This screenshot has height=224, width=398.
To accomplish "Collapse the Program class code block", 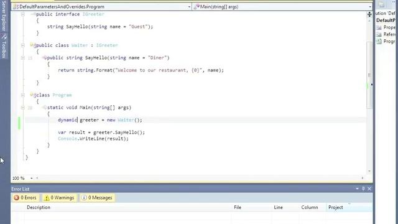I will pyautogui.click(x=23, y=95).
